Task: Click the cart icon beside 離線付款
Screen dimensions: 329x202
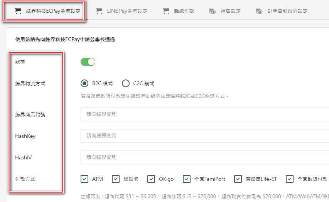Action: tap(166, 11)
